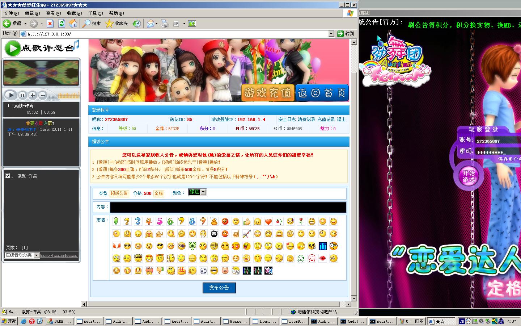521x326 pixels.
Task: Insert the soccer ball emoticon
Action: [203, 271]
